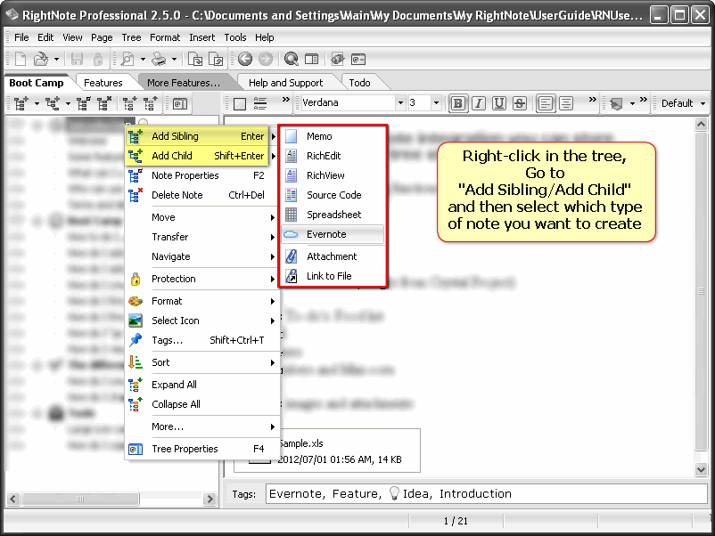Image resolution: width=715 pixels, height=536 pixels.
Task: Click the Print Preview magnifier page icon
Action: [127, 59]
